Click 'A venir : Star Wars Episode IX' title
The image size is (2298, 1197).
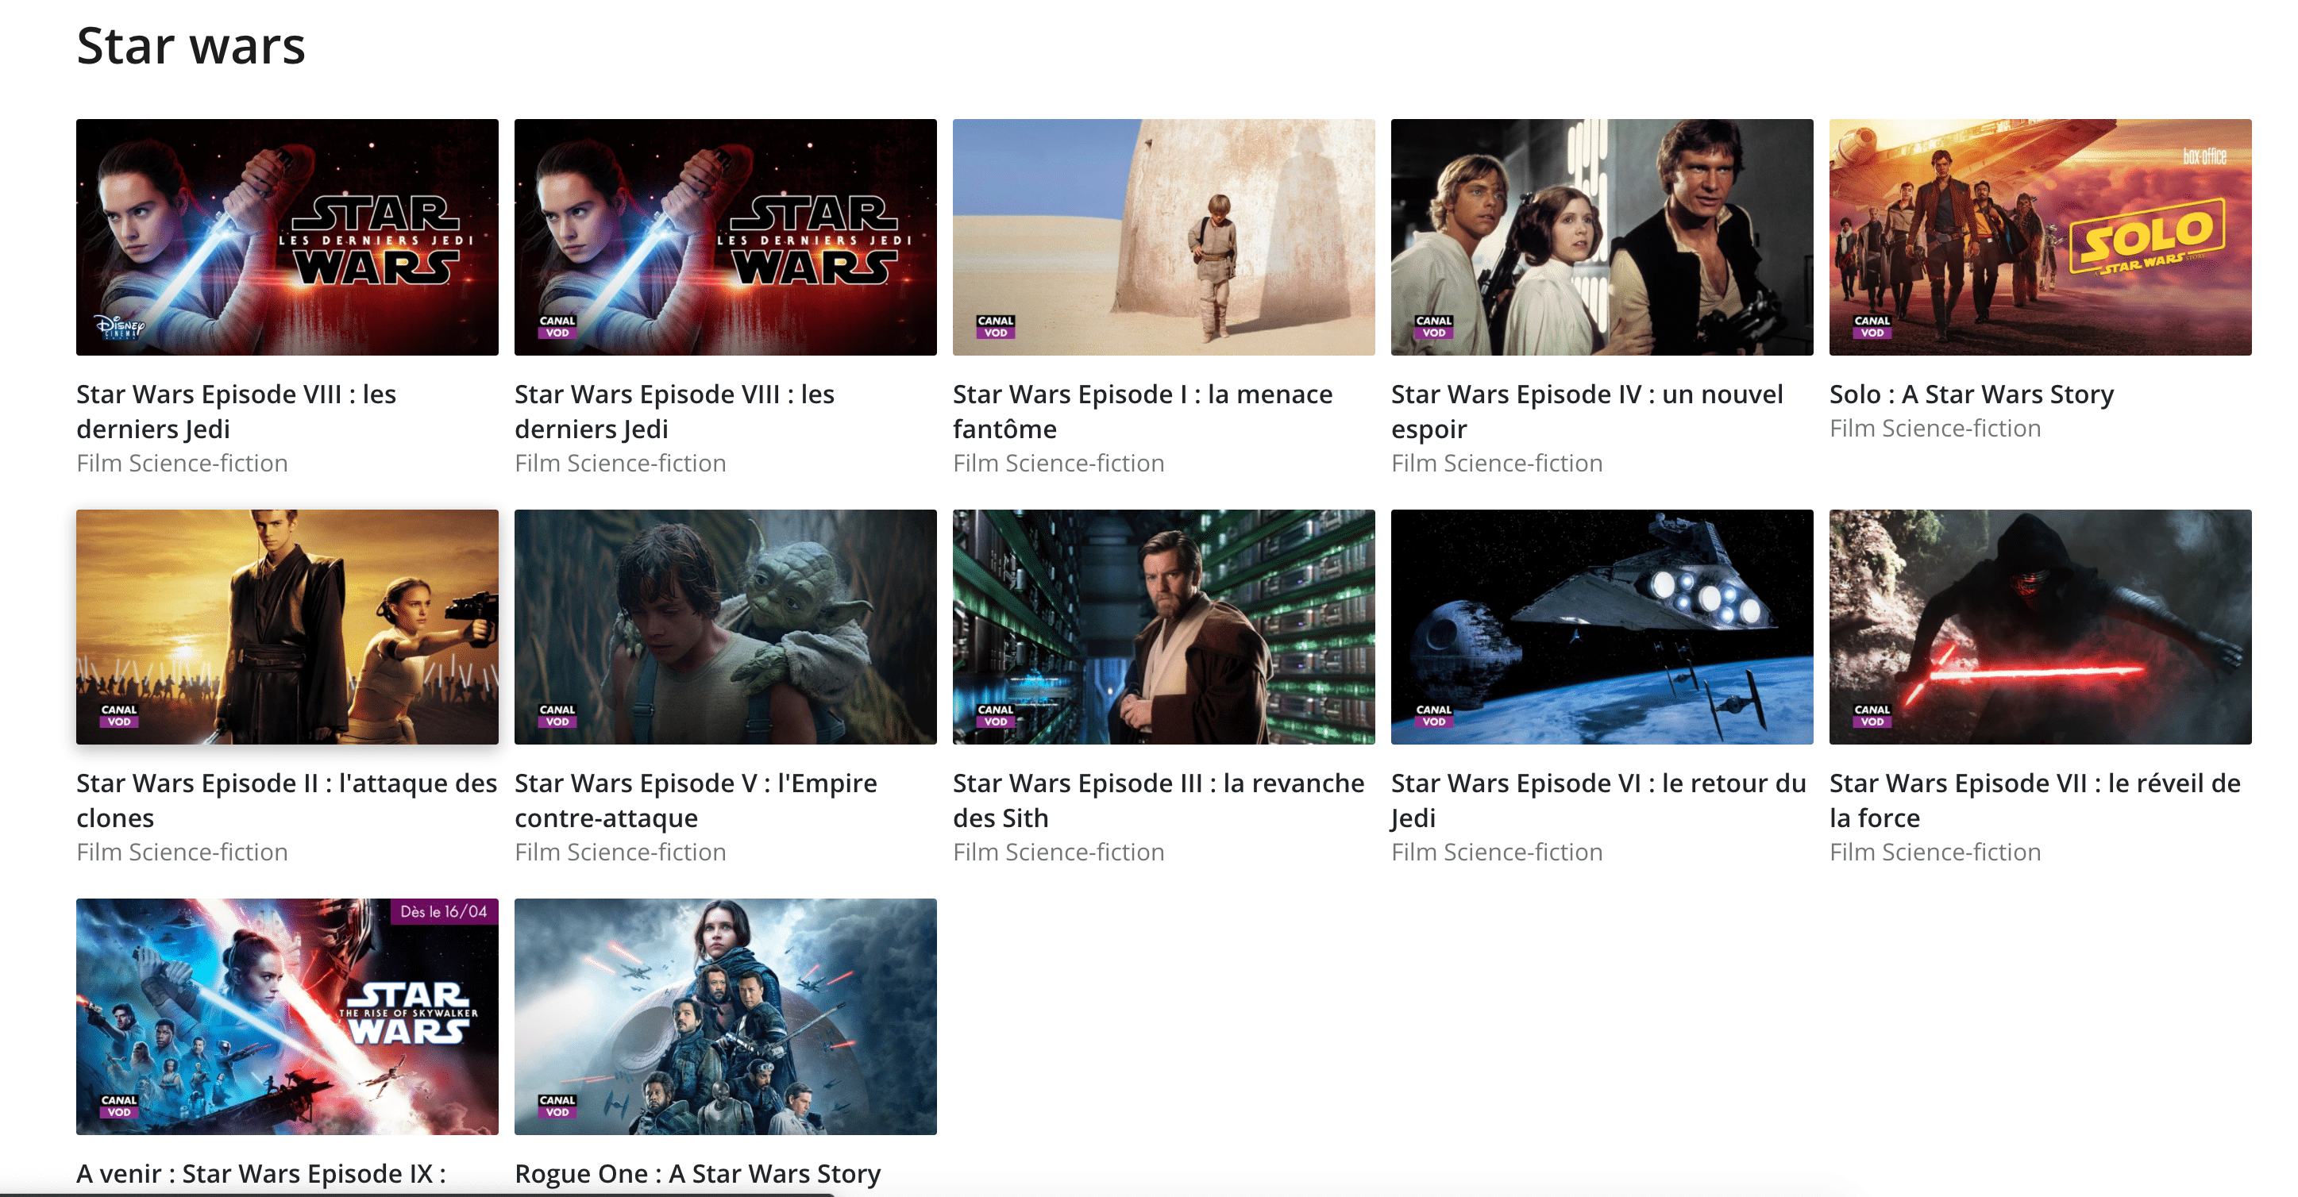click(260, 1173)
